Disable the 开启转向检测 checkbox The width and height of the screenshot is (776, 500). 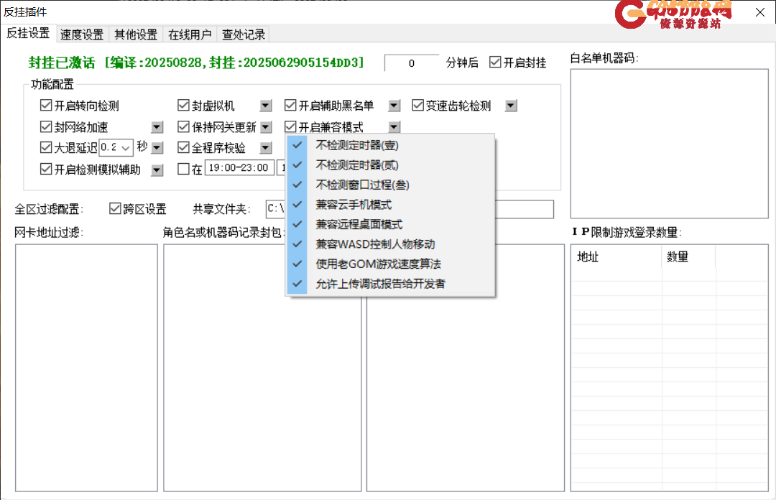[47, 106]
